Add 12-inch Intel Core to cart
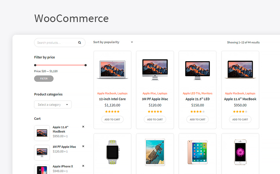Image resolution: width=280 pixels, height=174 pixels. [x=112, y=119]
